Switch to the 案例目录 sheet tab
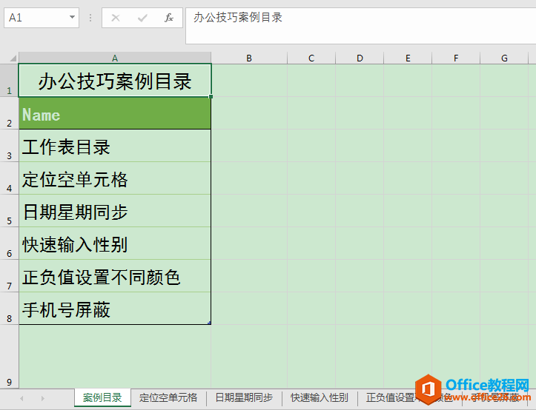The height and width of the screenshot is (410, 536). click(x=102, y=397)
